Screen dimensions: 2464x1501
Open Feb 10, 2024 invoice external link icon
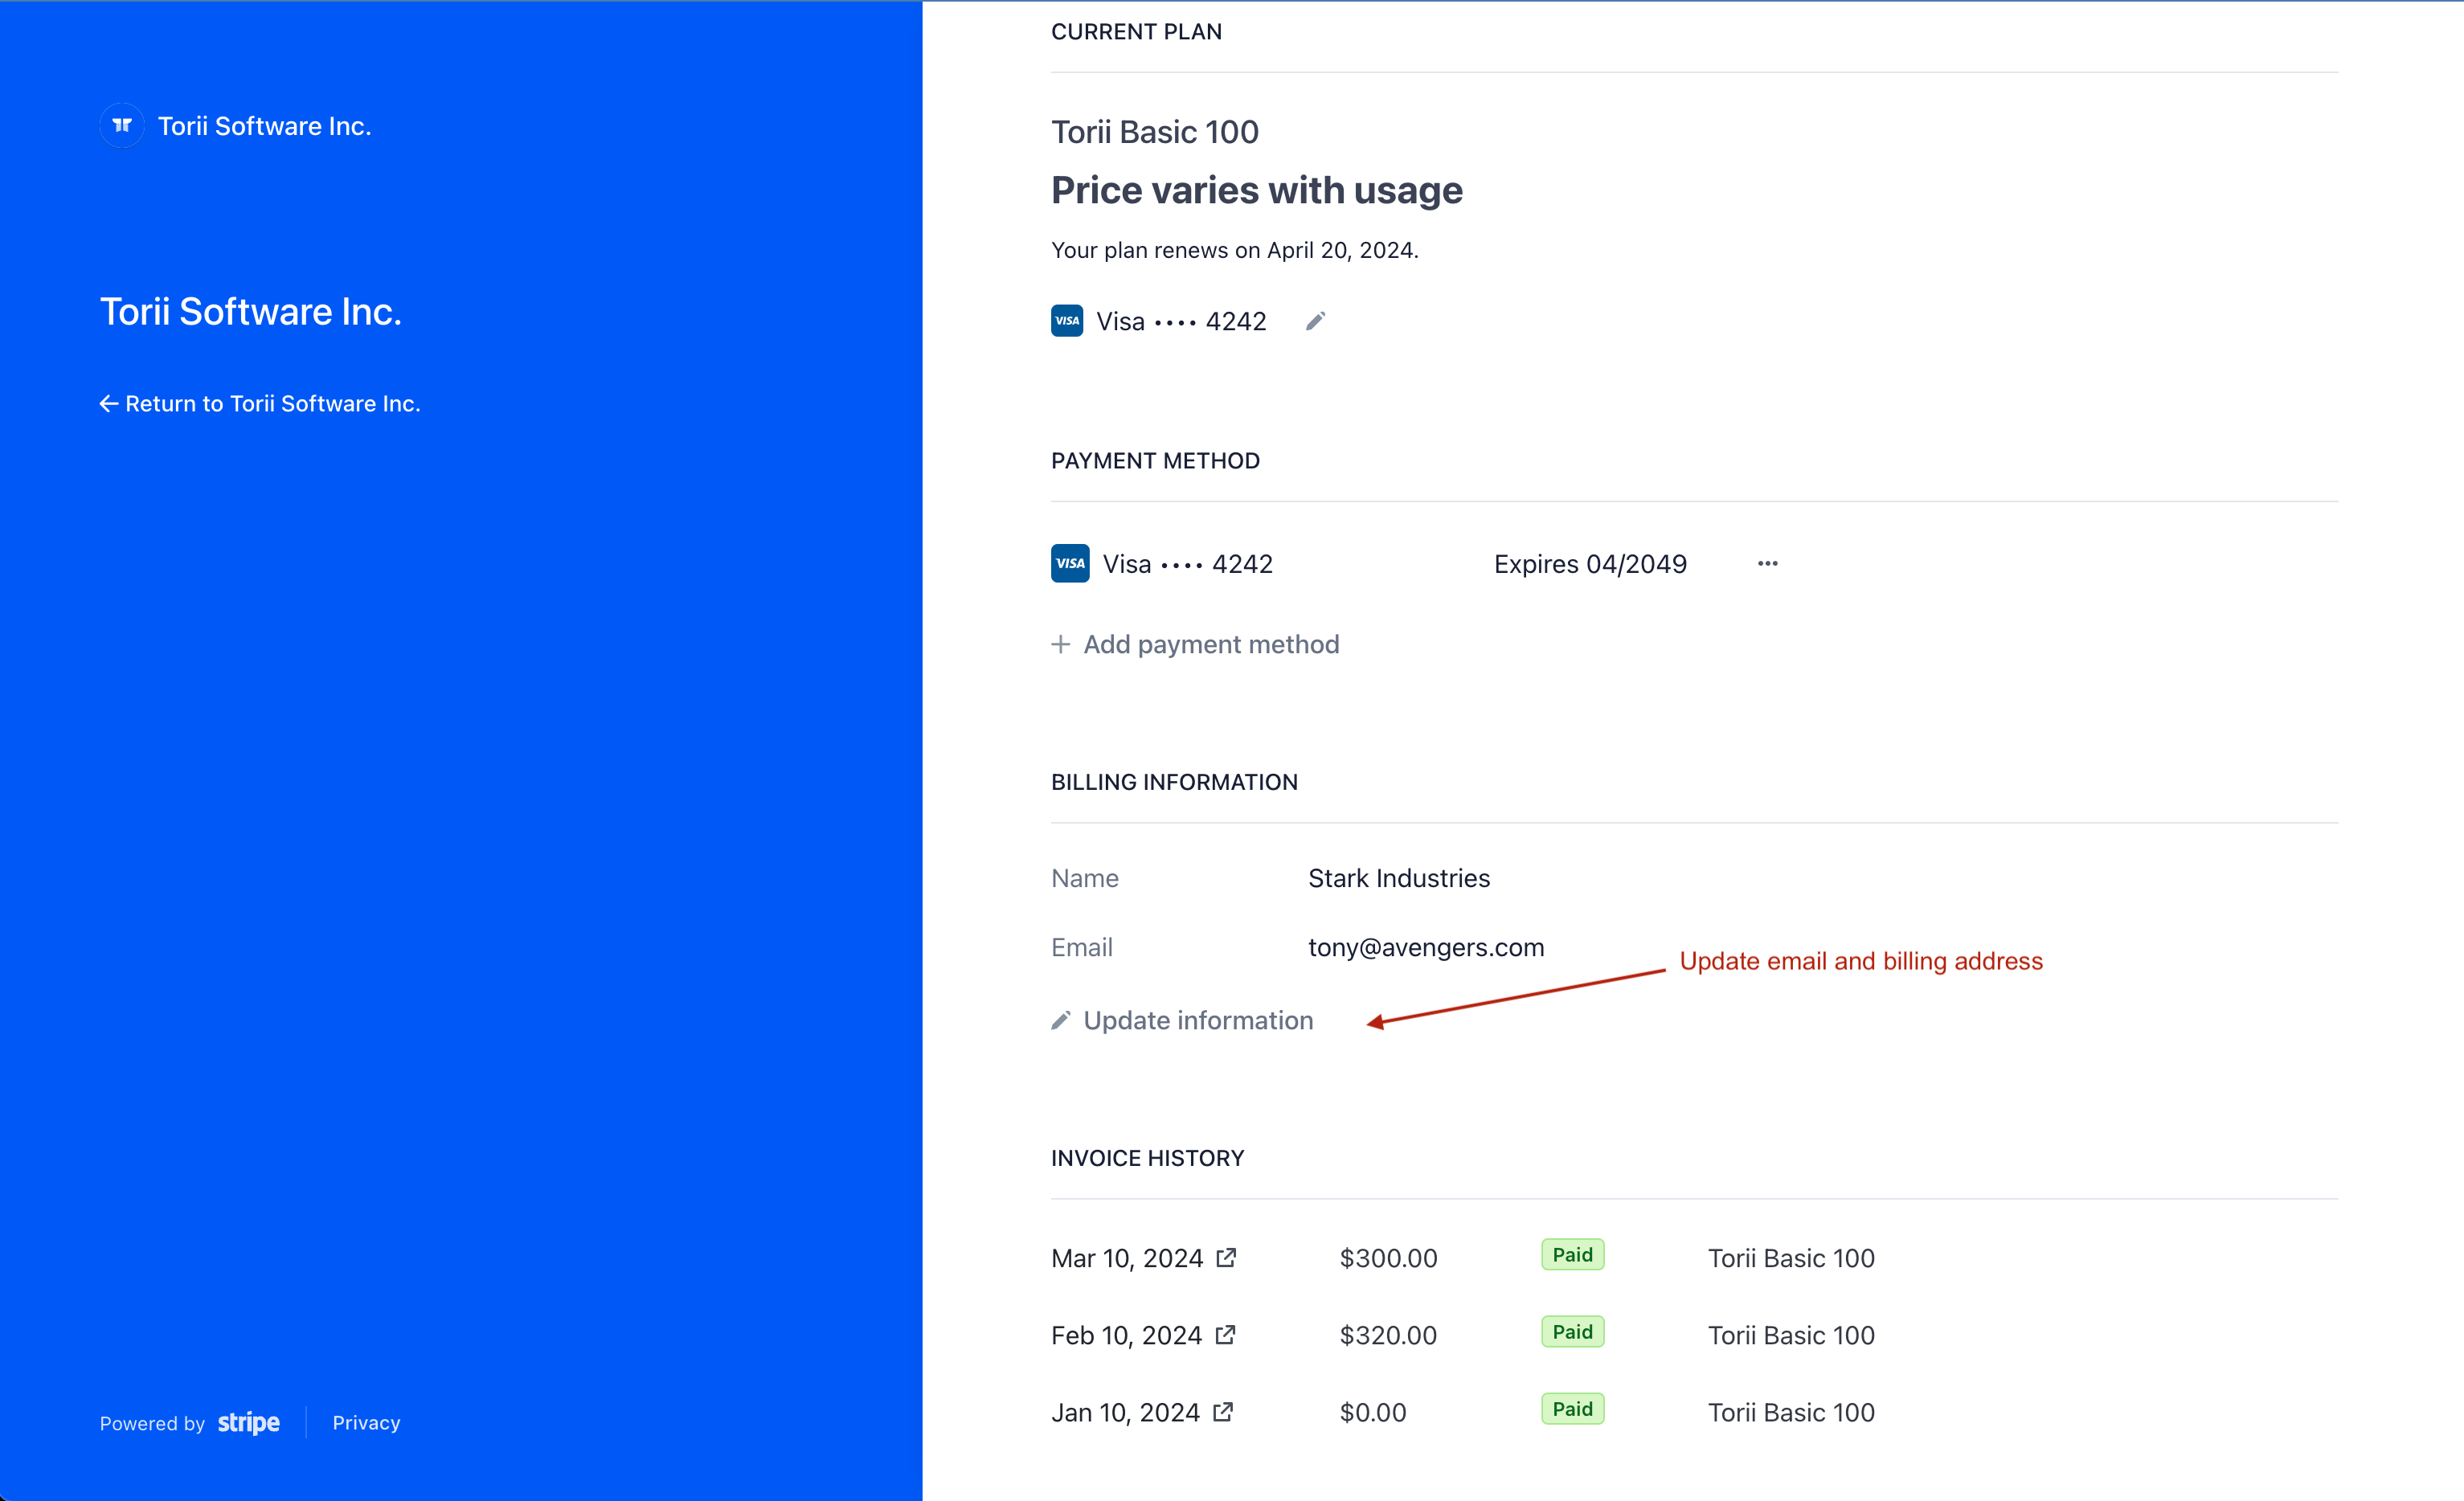1225,1334
